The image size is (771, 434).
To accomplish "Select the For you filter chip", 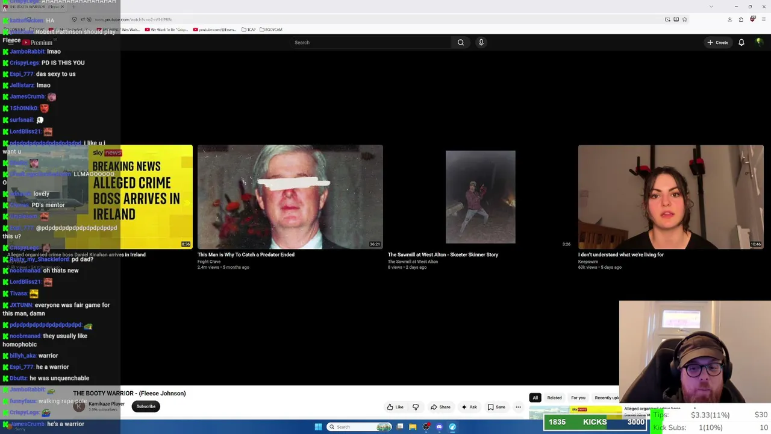I will coord(578,398).
